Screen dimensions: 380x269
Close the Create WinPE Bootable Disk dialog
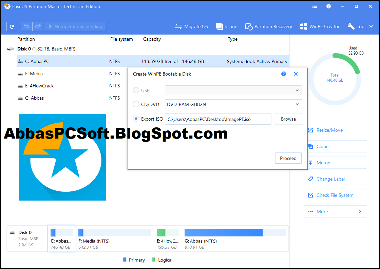pyautogui.click(x=296, y=74)
